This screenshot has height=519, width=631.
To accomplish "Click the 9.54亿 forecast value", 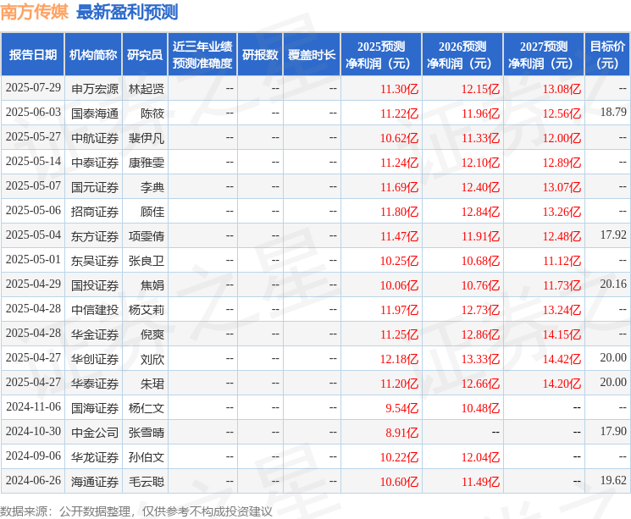I will [x=402, y=407].
